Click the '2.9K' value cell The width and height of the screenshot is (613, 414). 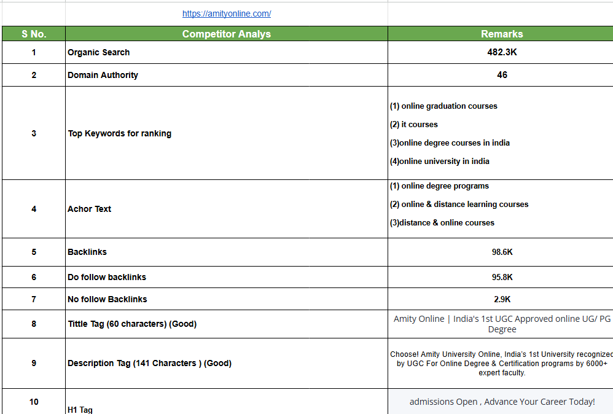point(501,299)
